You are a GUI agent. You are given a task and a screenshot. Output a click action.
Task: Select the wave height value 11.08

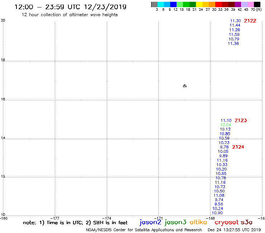(x=219, y=195)
